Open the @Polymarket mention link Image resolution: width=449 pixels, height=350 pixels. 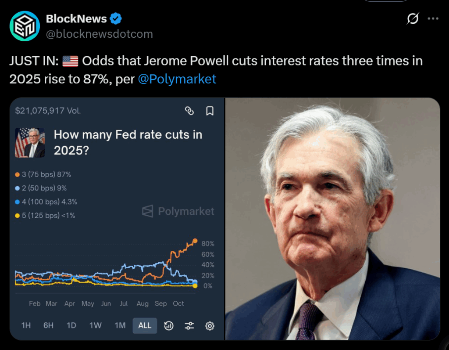pos(177,79)
